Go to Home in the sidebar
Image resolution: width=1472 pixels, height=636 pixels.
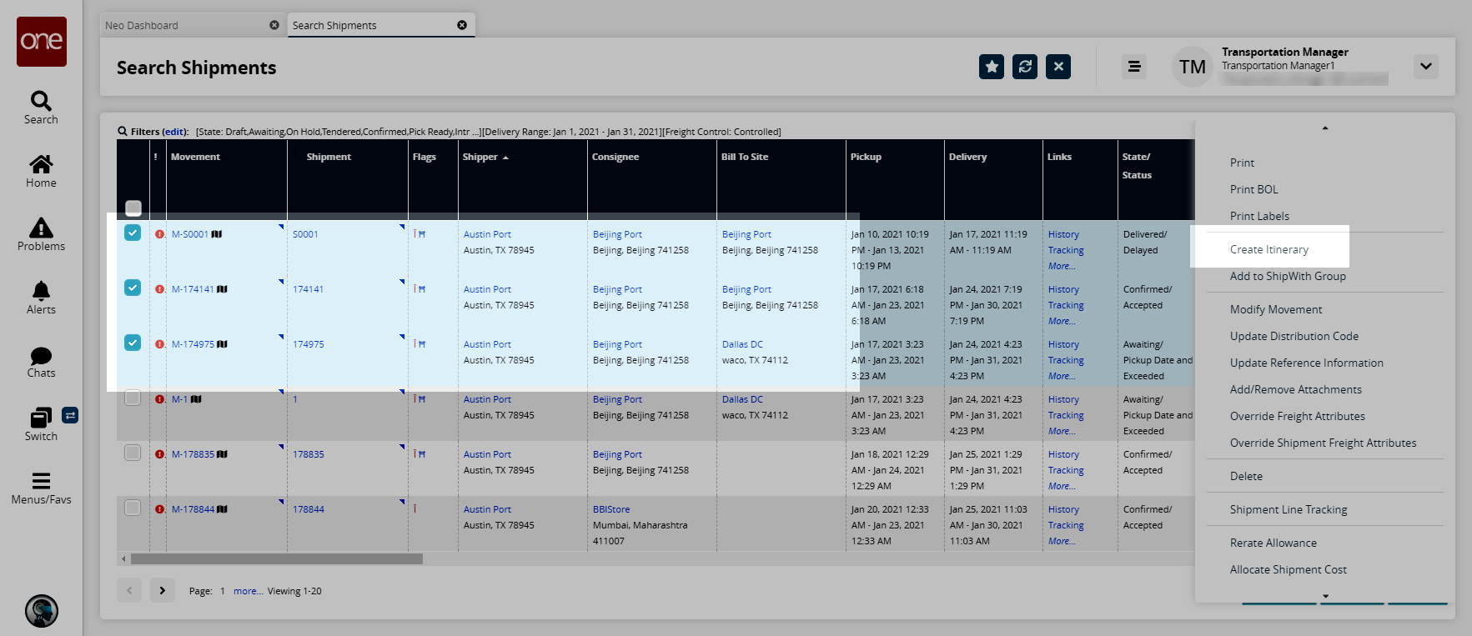tap(41, 165)
